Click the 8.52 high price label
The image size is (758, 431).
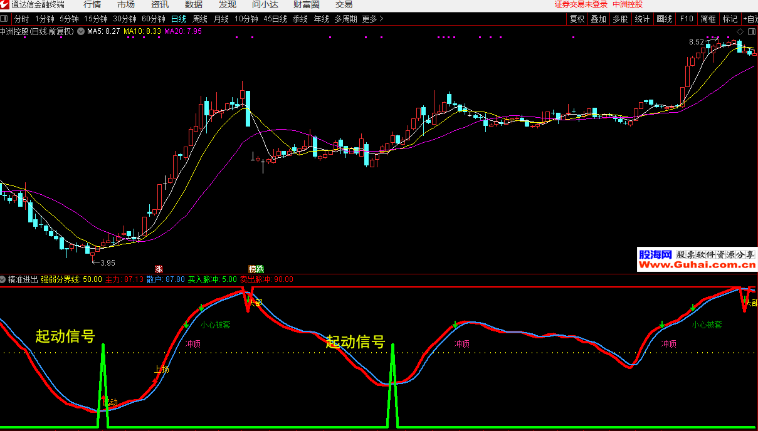tap(696, 42)
